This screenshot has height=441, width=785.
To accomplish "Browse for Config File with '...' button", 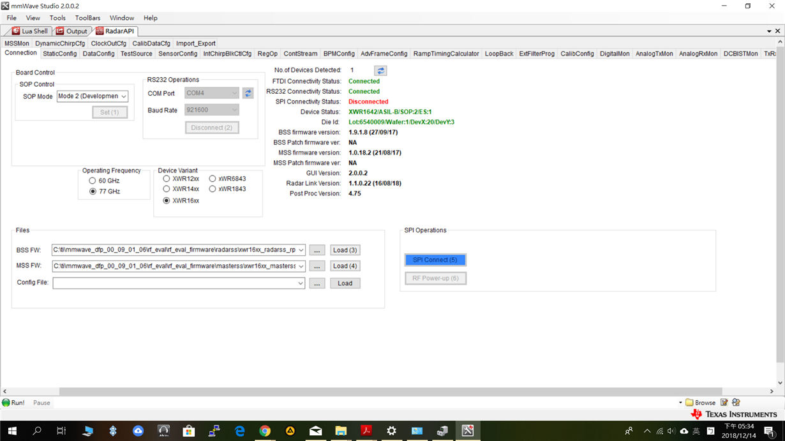I will (317, 283).
